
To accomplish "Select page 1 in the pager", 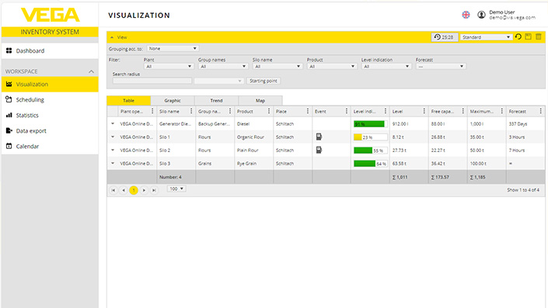I will coord(134,190).
